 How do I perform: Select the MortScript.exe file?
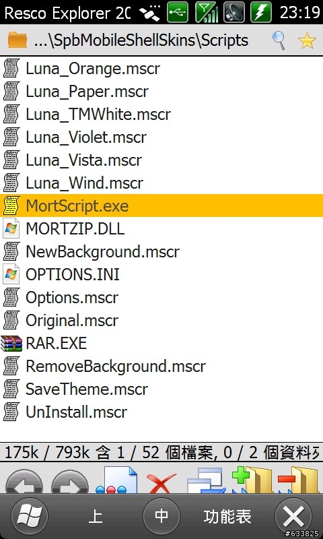pos(161,205)
